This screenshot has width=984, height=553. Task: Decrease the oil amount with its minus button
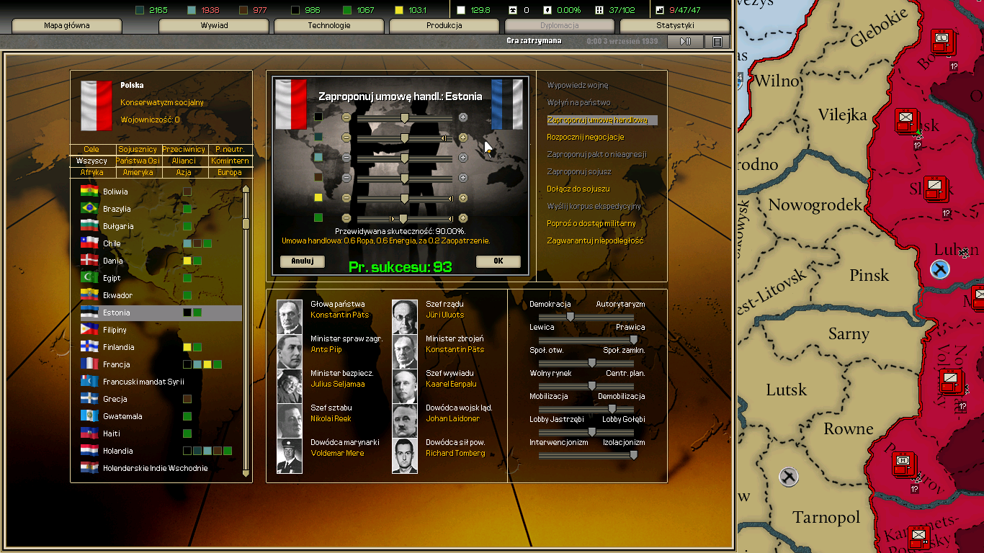(346, 117)
